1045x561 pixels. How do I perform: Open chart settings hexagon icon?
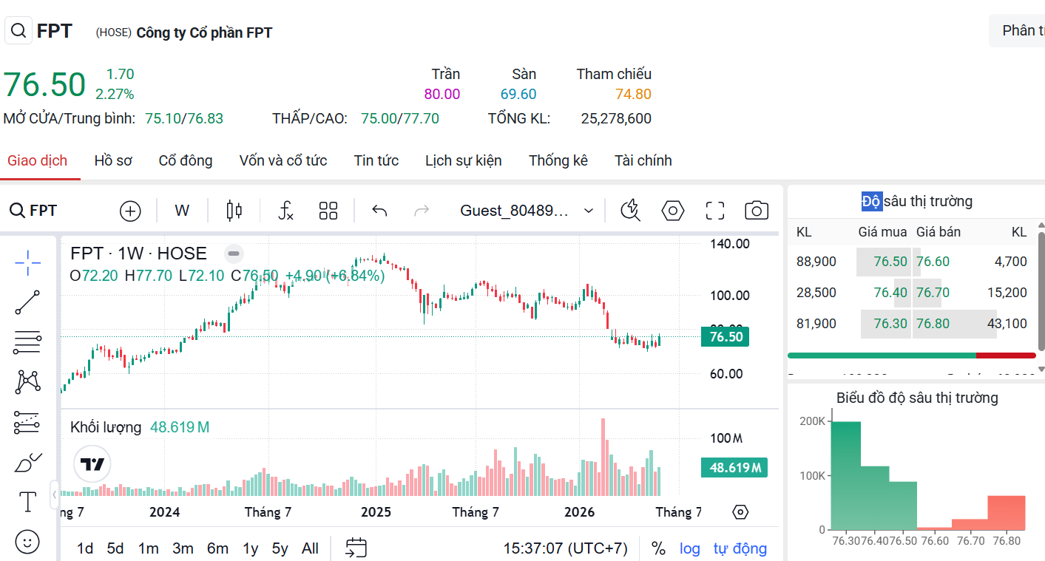point(672,211)
